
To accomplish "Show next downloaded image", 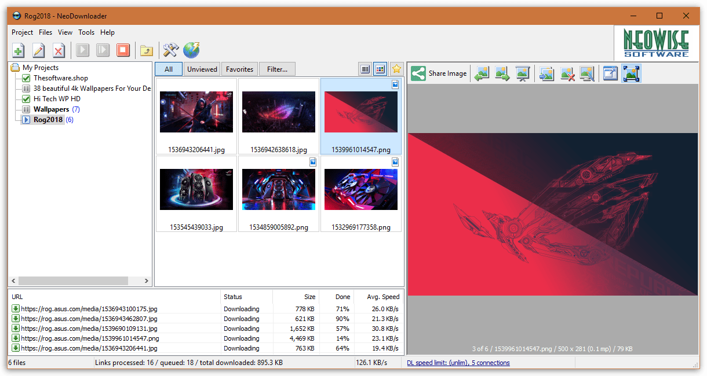I will [x=502, y=73].
